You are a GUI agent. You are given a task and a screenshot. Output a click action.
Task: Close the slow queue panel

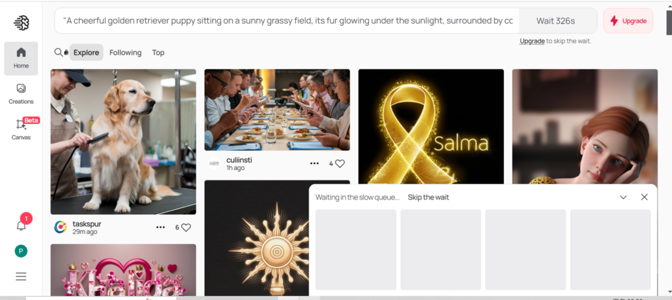point(644,197)
